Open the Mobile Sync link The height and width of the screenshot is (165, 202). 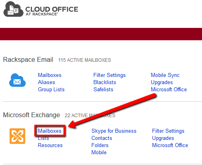pos(165,75)
